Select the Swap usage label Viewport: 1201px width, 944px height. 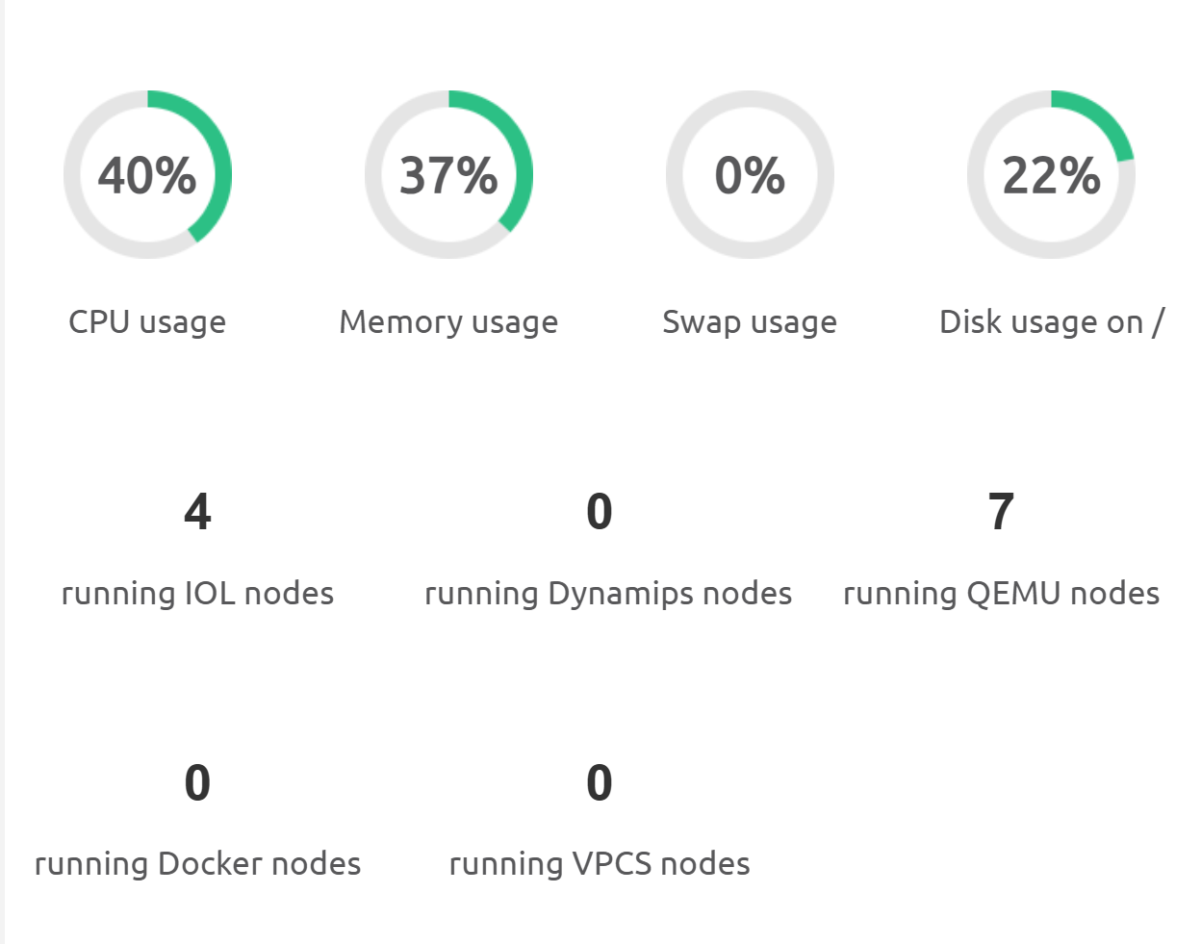click(x=750, y=322)
